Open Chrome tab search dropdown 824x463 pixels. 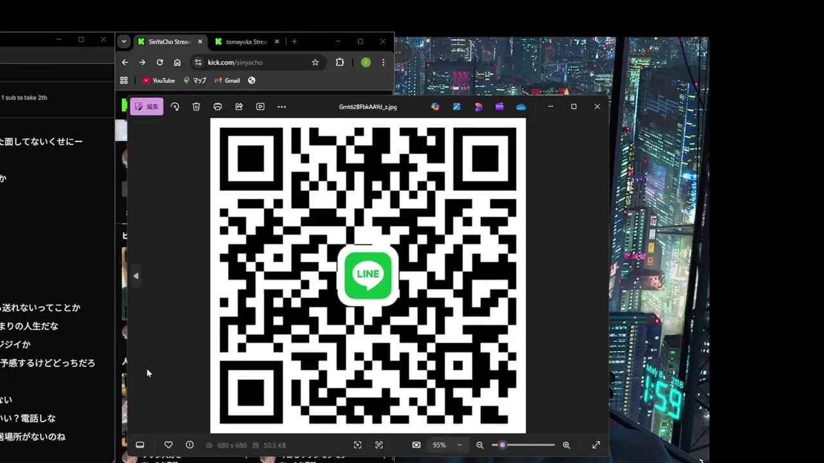click(124, 42)
